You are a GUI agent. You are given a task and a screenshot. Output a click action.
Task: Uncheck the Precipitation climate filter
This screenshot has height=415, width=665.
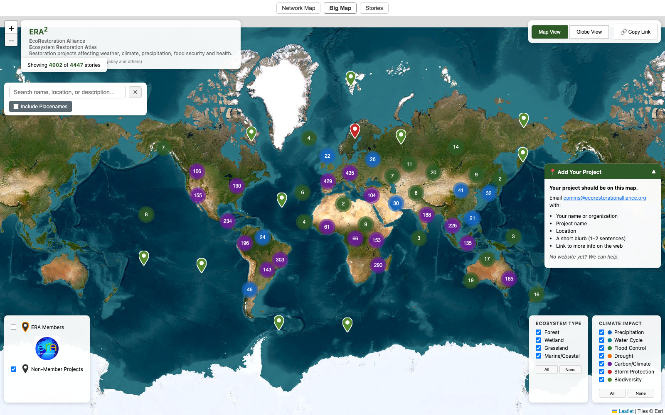(601, 332)
